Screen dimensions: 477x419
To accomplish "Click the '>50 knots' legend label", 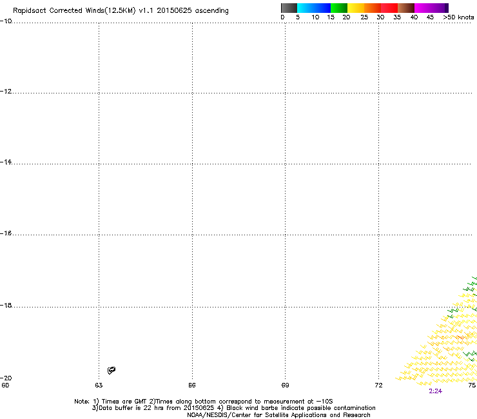I will (x=458, y=17).
